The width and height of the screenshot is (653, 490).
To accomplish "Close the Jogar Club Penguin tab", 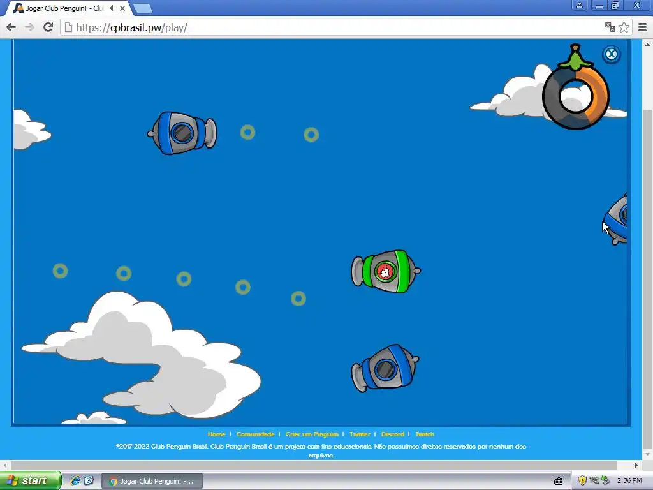I will 122,8.
